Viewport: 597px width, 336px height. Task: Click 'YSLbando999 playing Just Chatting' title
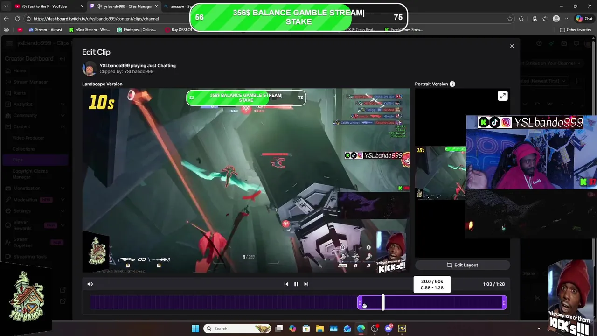coord(138,66)
